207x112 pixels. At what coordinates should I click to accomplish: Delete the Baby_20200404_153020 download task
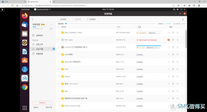173,33
